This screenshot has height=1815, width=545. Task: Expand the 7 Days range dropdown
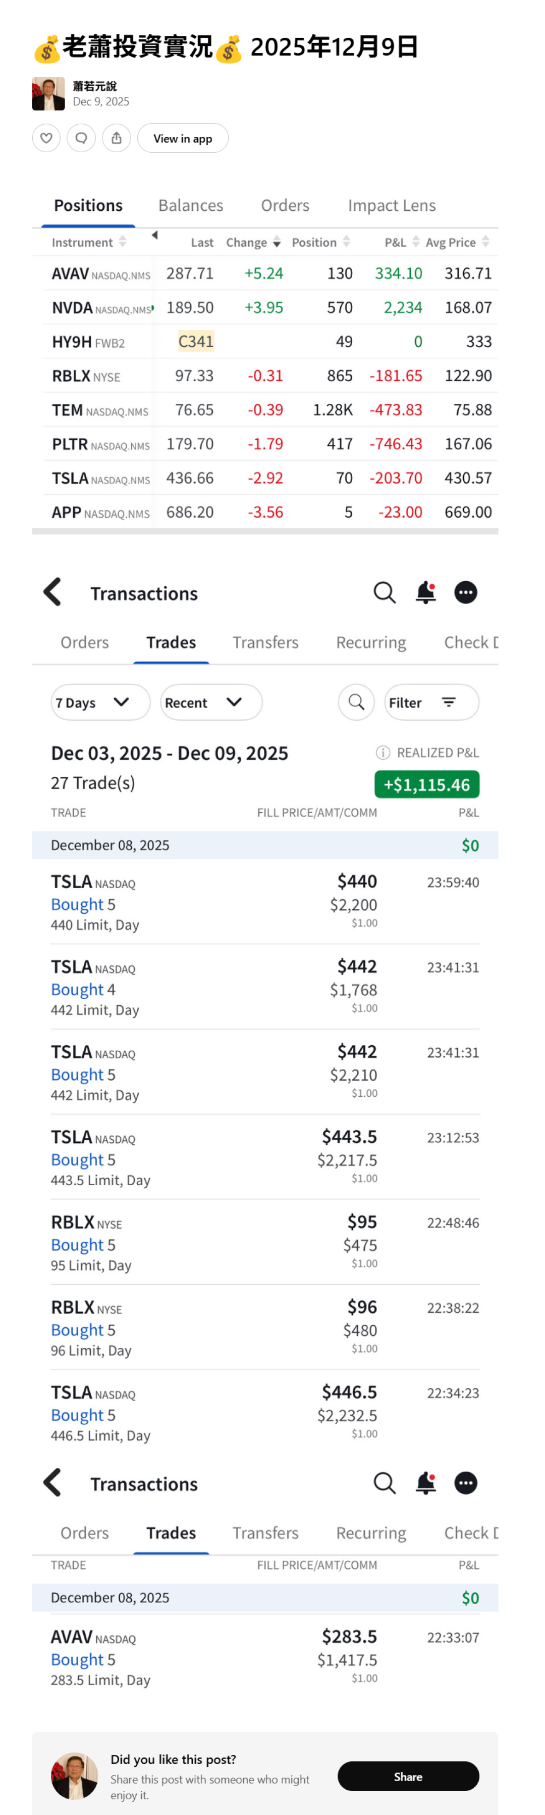(x=100, y=703)
